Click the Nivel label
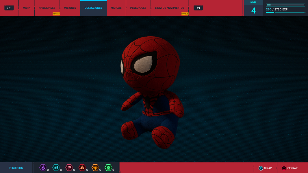Image resolution: width=308 pixels, height=173 pixels. click(x=253, y=2)
